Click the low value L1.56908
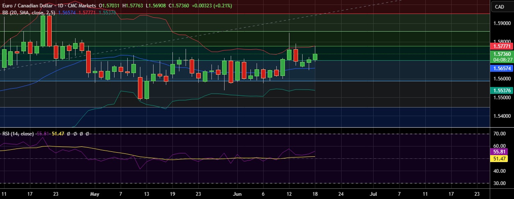Screen dimensions: 514x199 pyautogui.click(x=156, y=6)
